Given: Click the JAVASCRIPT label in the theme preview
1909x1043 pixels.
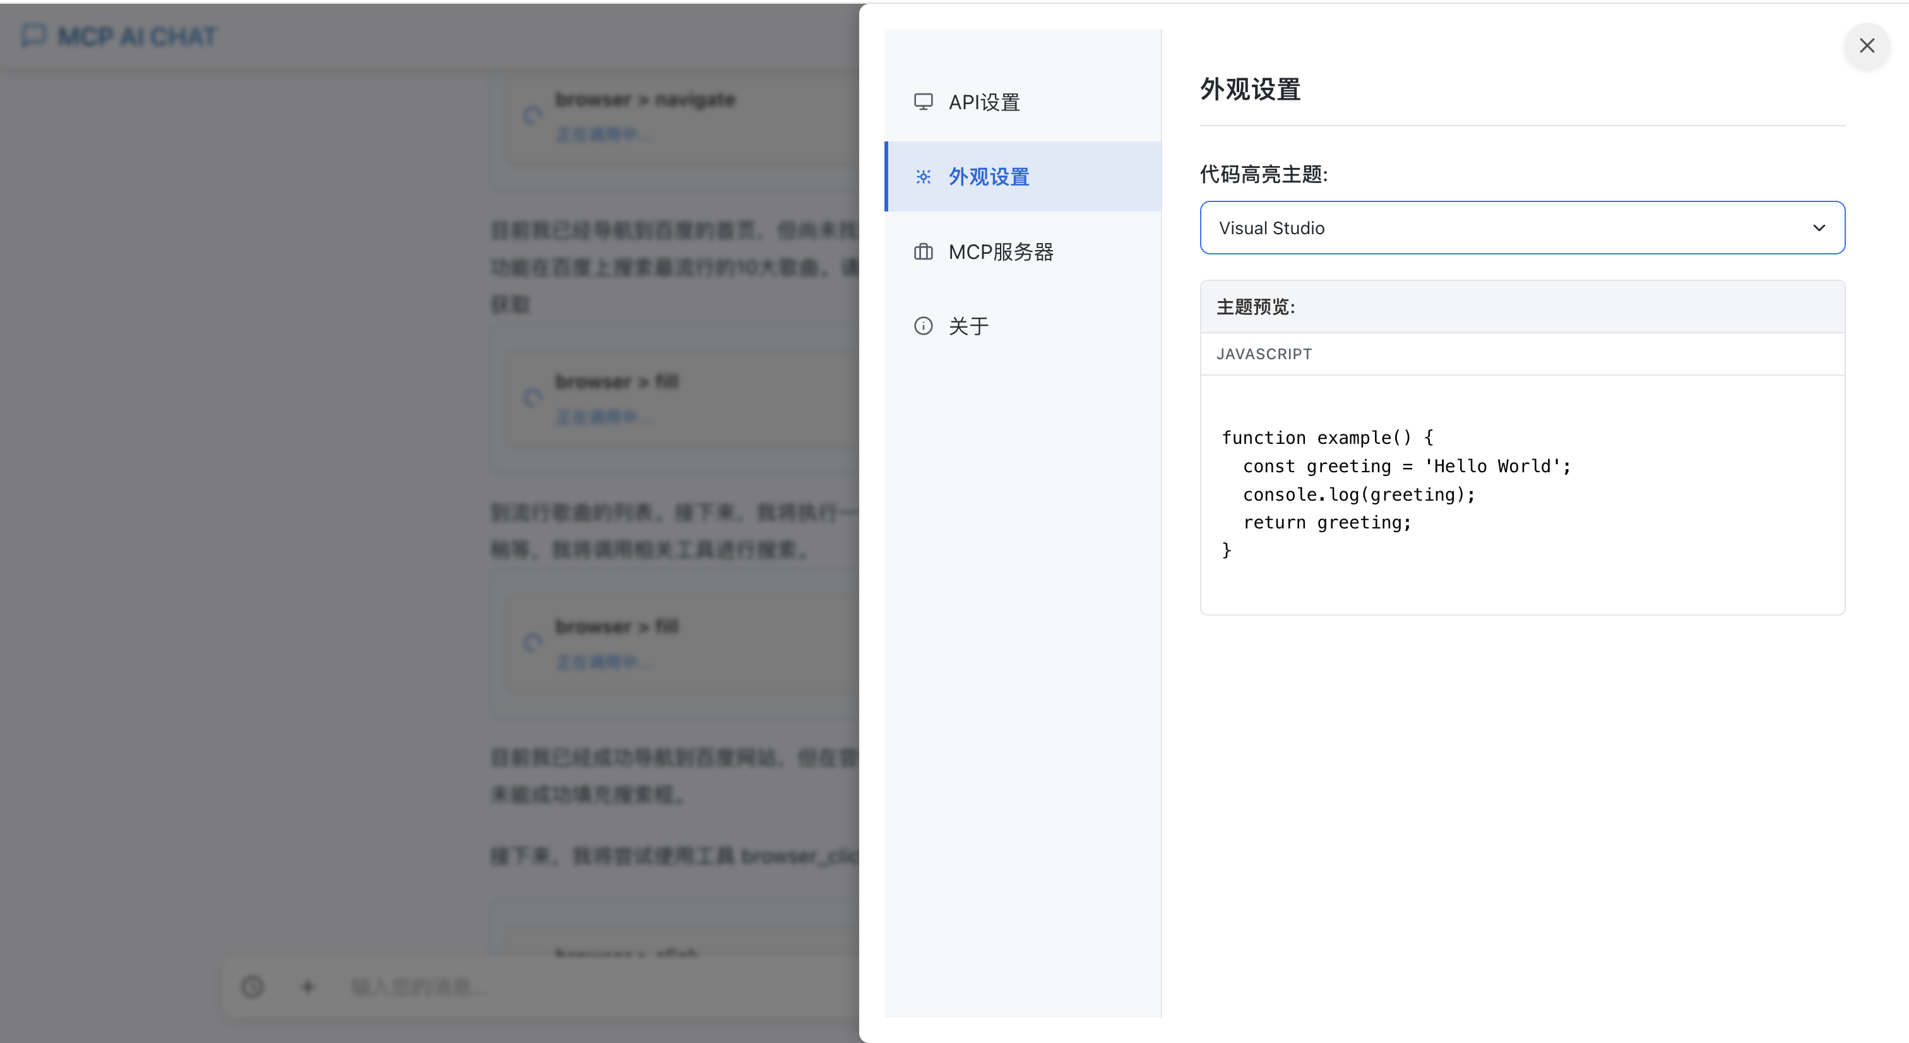Looking at the screenshot, I should (1264, 354).
